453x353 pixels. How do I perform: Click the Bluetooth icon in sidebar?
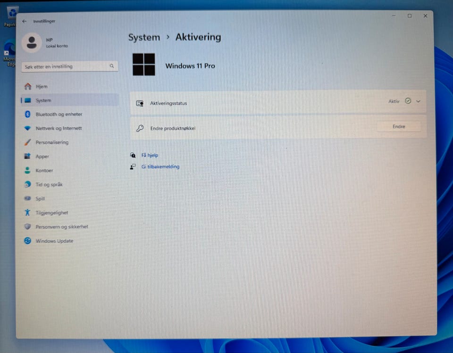pos(27,114)
